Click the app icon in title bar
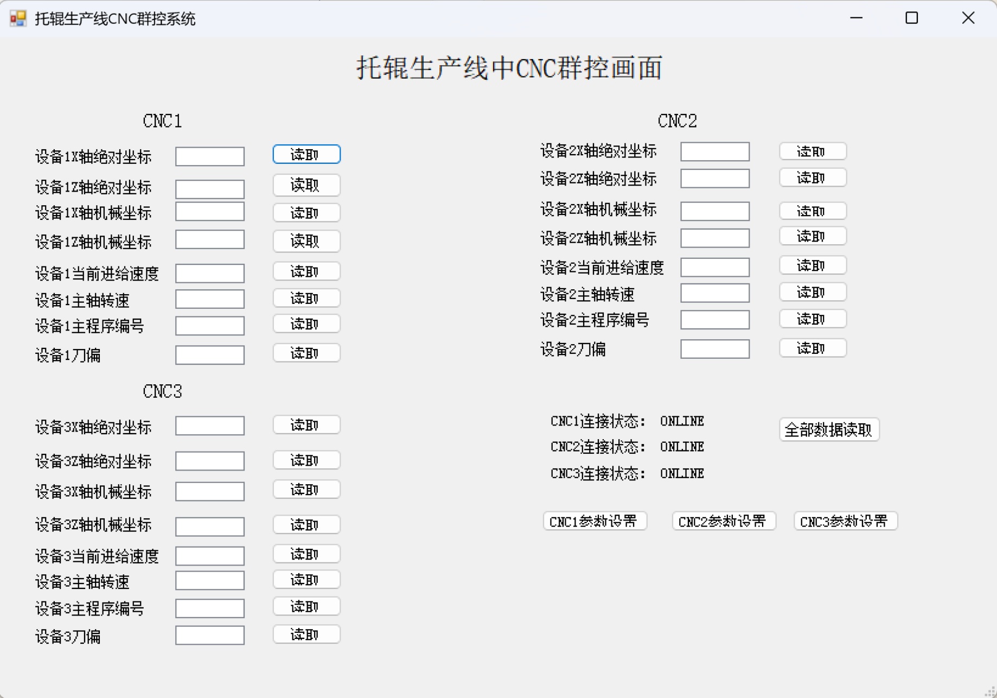 (18, 18)
